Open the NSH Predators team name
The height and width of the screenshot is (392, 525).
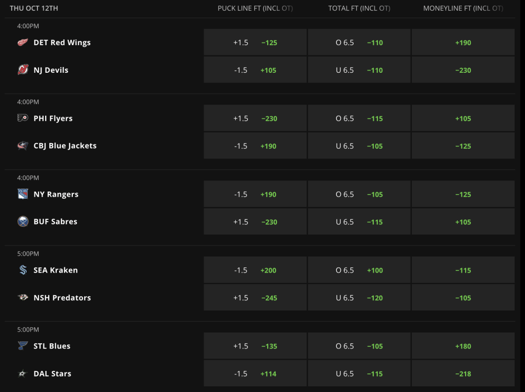tap(62, 298)
